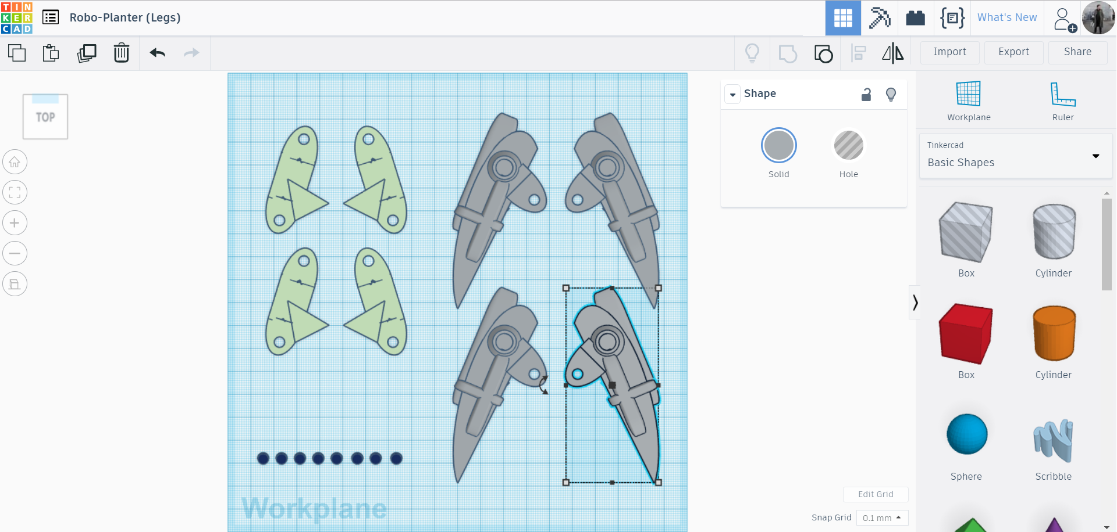Screen dimensions: 1117x532
Task: Click the Ungroup shapes icon
Action: point(823,53)
